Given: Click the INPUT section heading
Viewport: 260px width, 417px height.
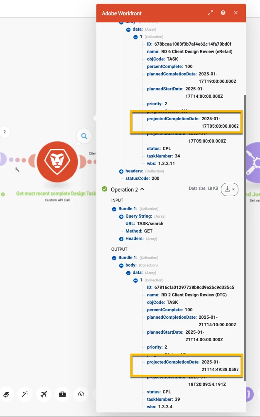Looking at the screenshot, I should coord(117,200).
